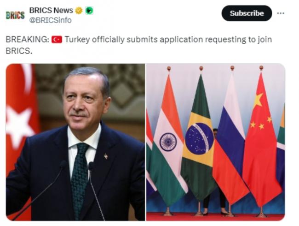Screen dimensions: 299x226
Task: Click the tweet text about Turkey's application
Action: [x=138, y=45]
